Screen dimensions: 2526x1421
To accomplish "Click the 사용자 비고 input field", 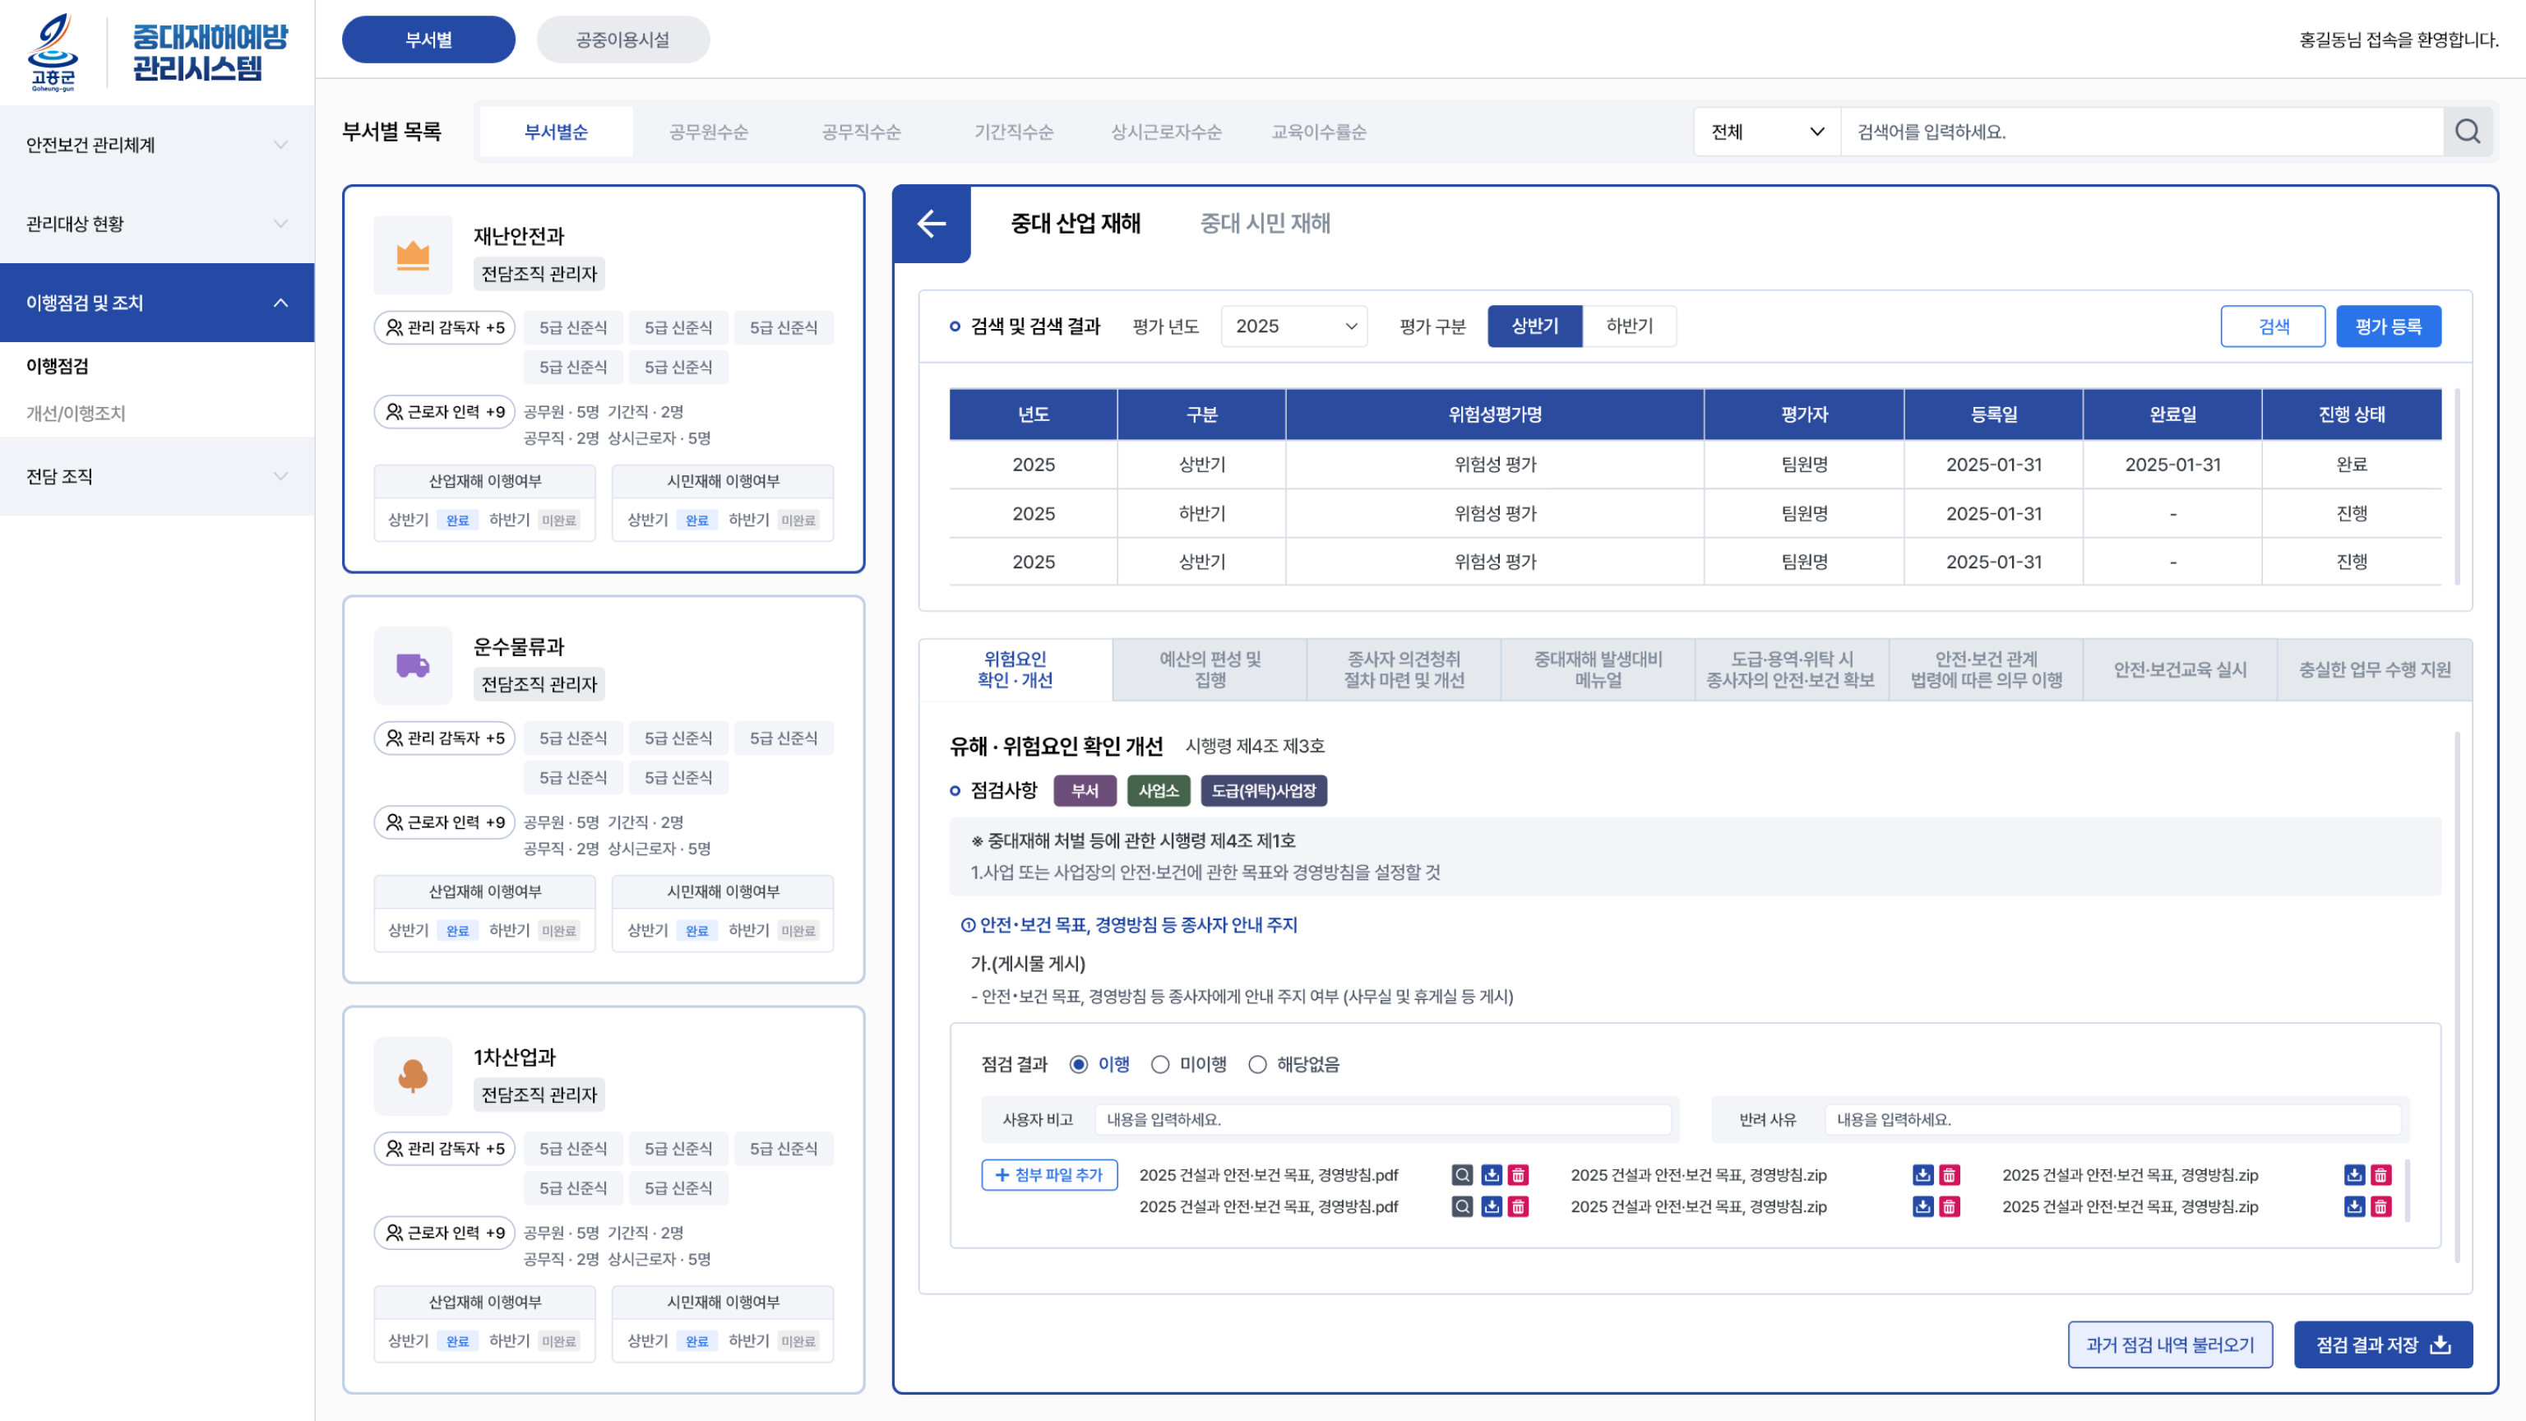I will point(1382,1119).
